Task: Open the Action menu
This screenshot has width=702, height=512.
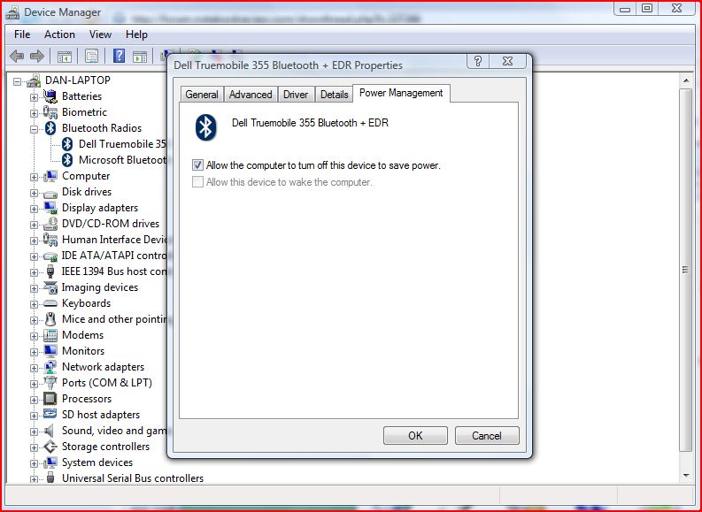Action: point(59,34)
